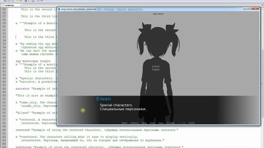Close the script.rpy tab with its X
Screen dimensions: 264x148
pyautogui.click(x=21, y=5)
